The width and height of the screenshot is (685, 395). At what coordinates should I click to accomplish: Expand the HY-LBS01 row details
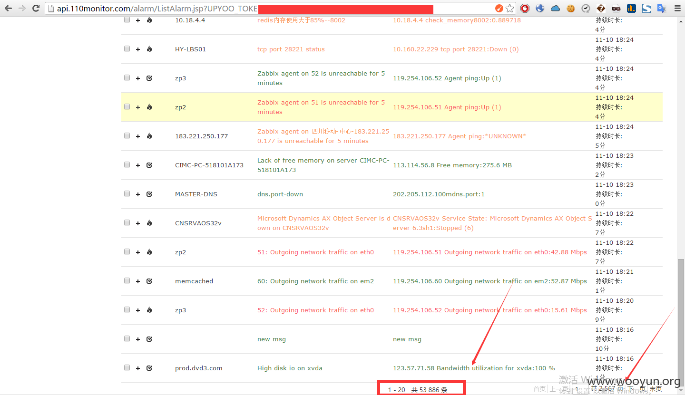[x=138, y=49]
